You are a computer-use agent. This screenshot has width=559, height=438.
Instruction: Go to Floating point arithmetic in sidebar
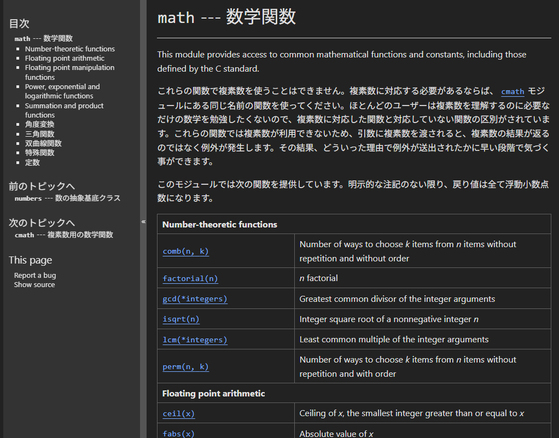pyautogui.click(x=65, y=58)
